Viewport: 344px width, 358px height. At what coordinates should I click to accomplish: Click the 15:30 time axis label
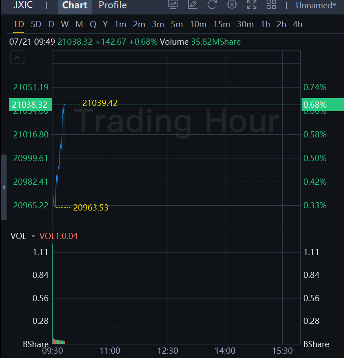pyautogui.click(x=282, y=351)
